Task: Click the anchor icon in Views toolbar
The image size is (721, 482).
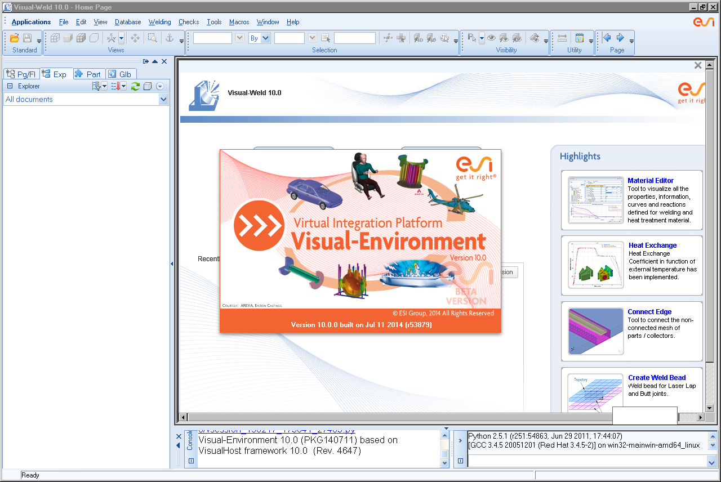Action: 168,38
